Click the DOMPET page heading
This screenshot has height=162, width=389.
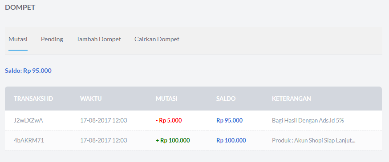20,8
